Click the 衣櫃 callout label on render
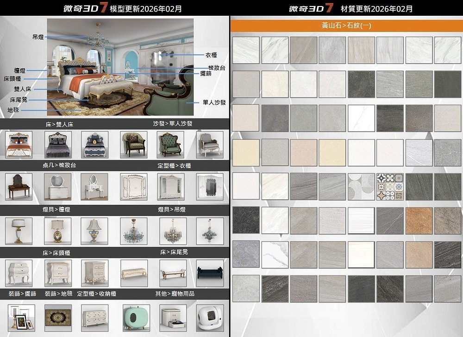Screen dimensions: 463x337 [211, 55]
